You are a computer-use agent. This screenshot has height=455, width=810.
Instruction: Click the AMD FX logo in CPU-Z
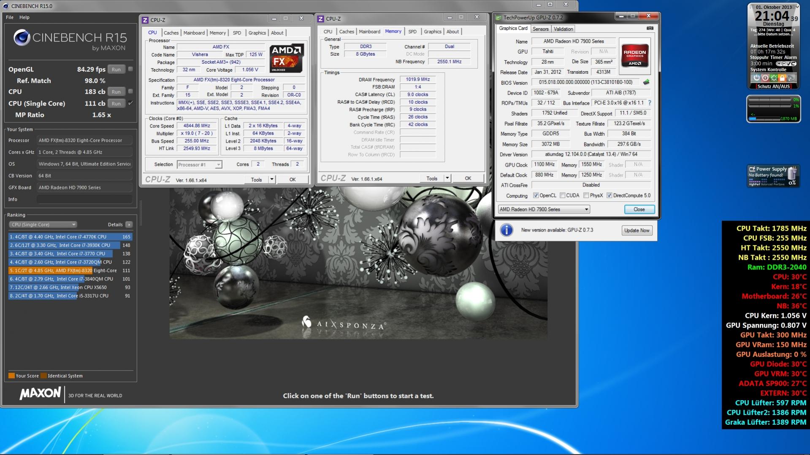pyautogui.click(x=286, y=58)
